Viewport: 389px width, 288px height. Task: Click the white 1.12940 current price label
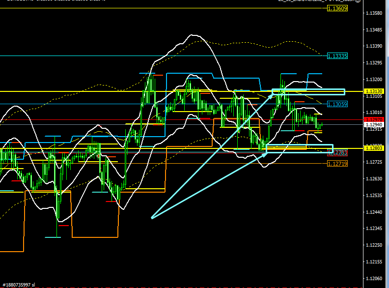coord(374,125)
